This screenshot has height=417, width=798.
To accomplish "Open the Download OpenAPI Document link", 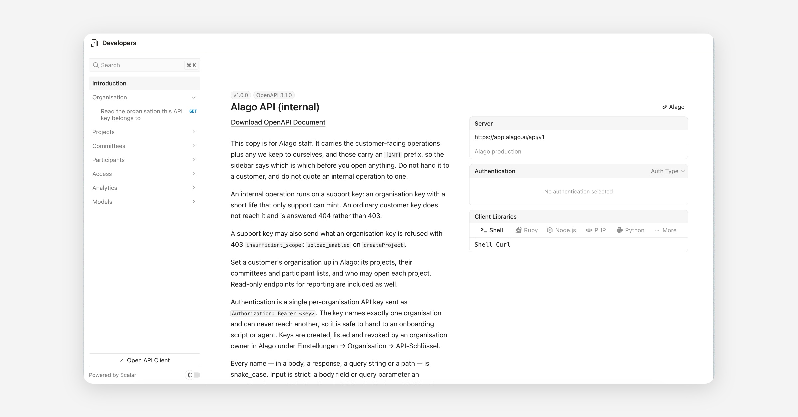I will pyautogui.click(x=278, y=122).
